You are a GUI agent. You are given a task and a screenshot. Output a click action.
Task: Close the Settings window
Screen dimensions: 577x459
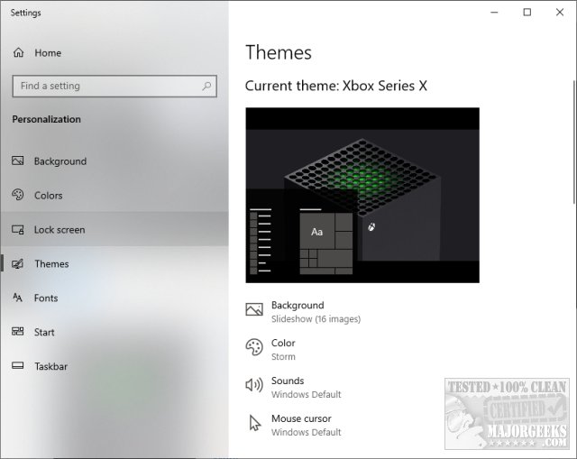pos(560,12)
